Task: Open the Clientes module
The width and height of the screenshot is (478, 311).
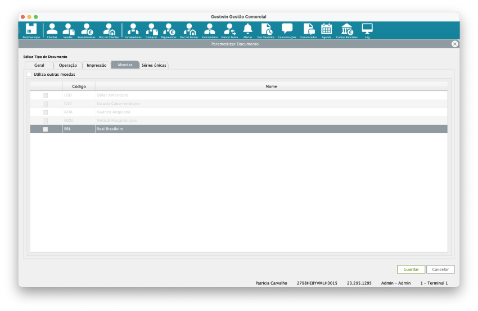Action: [x=52, y=30]
